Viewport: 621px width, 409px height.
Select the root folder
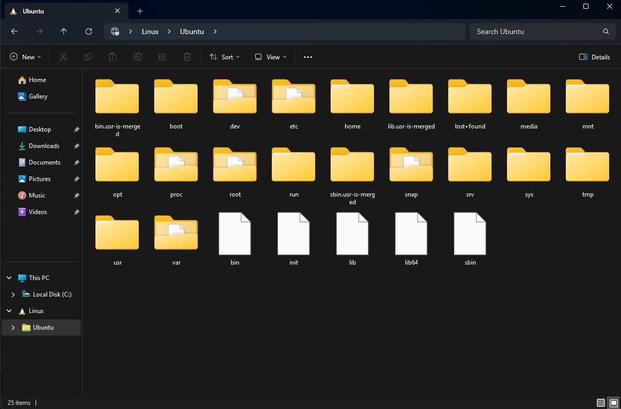[235, 172]
